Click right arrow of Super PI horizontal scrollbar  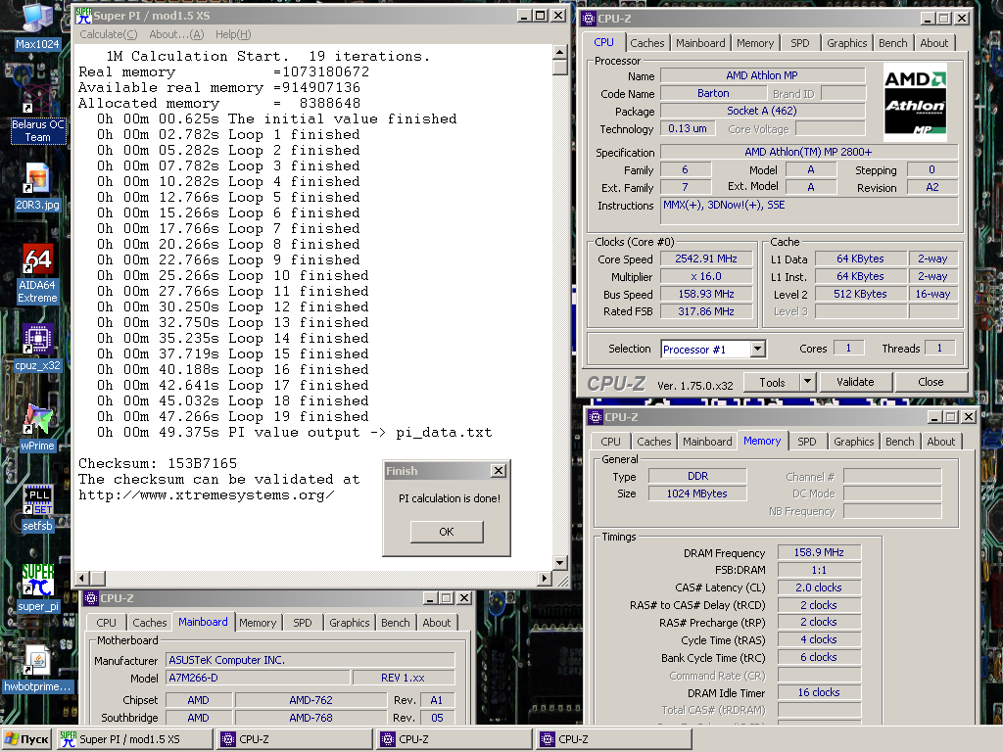click(x=545, y=579)
